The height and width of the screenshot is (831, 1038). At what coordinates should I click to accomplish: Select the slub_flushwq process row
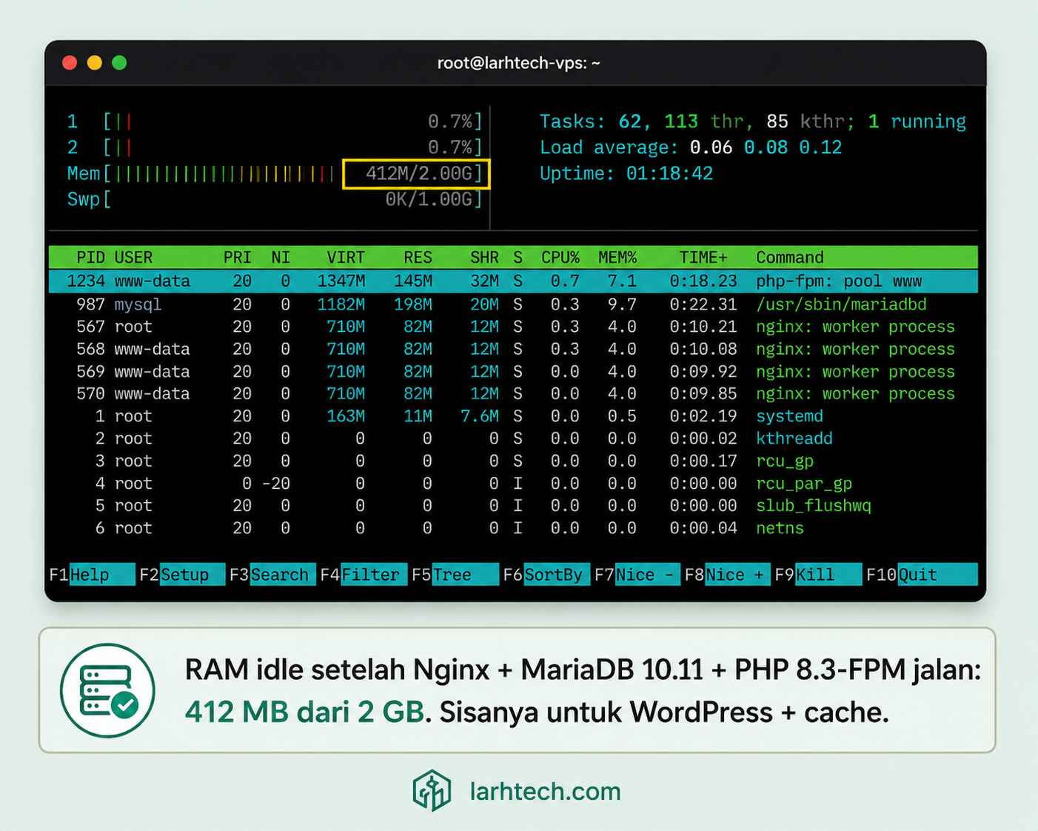click(x=513, y=506)
